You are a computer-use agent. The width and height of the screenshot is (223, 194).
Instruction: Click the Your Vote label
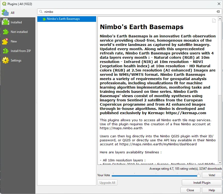[104, 175]
